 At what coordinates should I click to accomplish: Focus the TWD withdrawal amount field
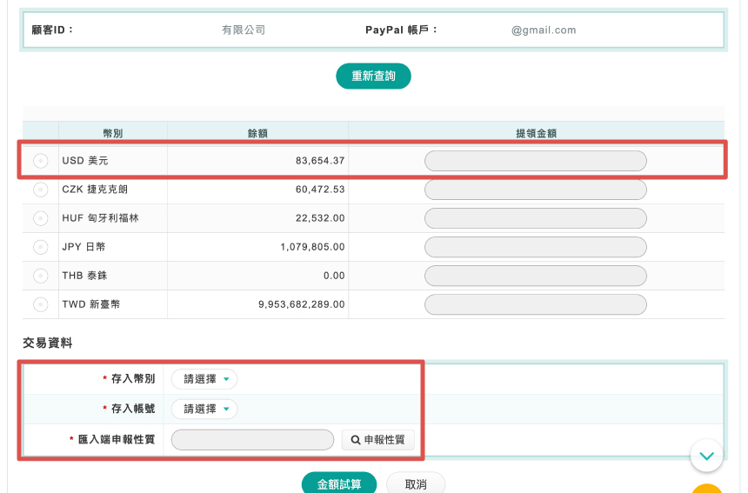click(535, 304)
